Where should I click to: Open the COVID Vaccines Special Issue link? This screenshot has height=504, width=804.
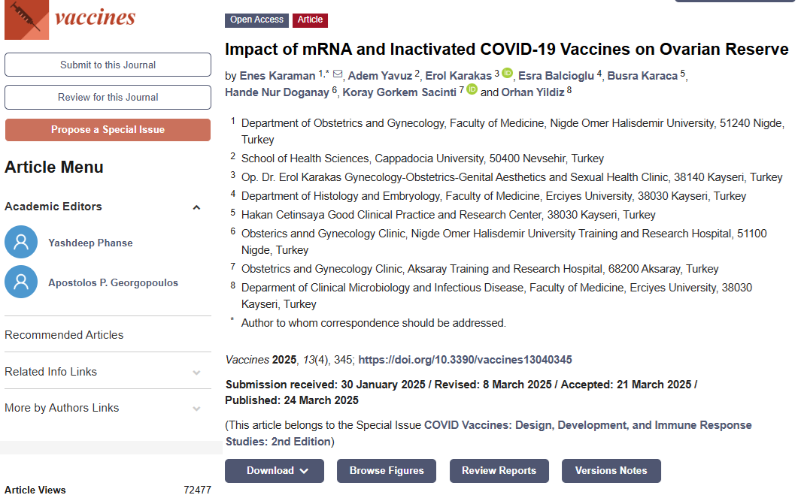(x=489, y=433)
